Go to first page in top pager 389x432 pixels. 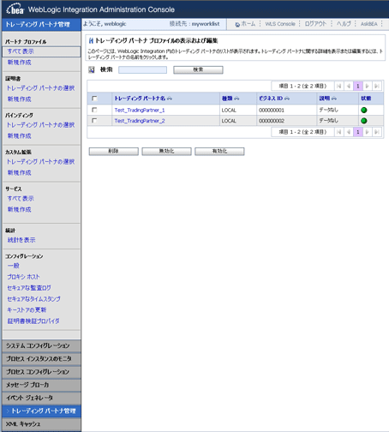pyautogui.click(x=338, y=86)
